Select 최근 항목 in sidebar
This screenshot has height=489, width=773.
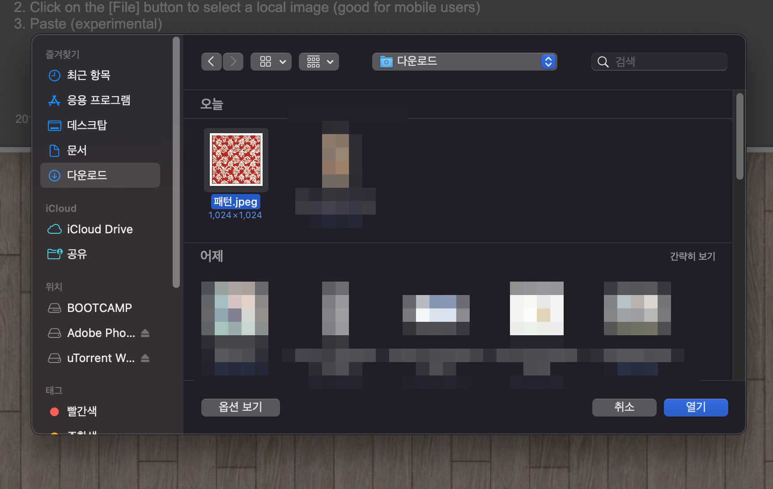point(100,75)
